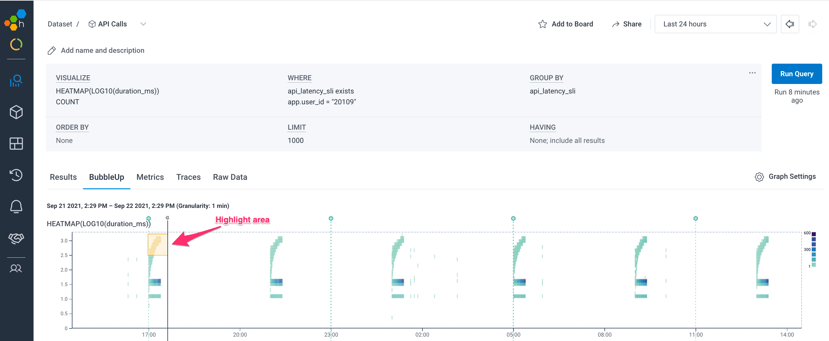
Task: Click the handshake SLO icon in sidebar
Action: click(x=16, y=238)
